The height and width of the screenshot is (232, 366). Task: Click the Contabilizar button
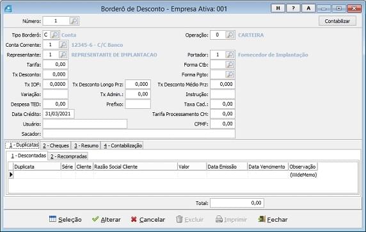point(337,21)
